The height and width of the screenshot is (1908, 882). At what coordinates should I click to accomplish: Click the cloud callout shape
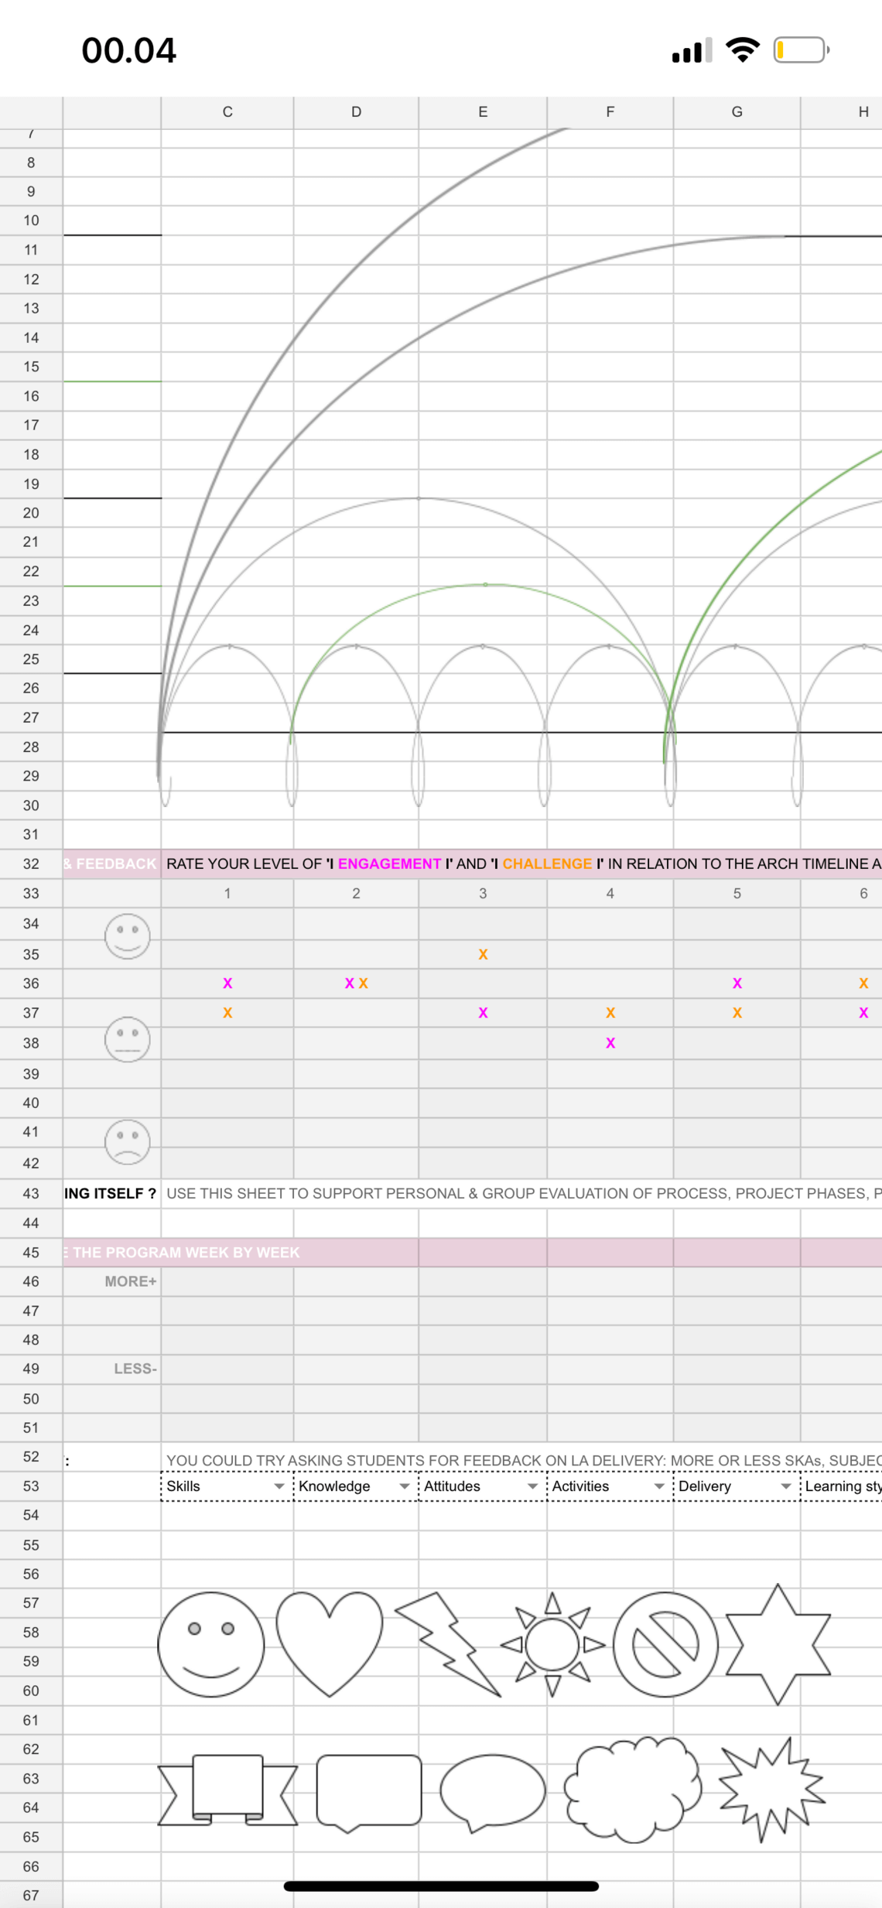click(x=632, y=1789)
